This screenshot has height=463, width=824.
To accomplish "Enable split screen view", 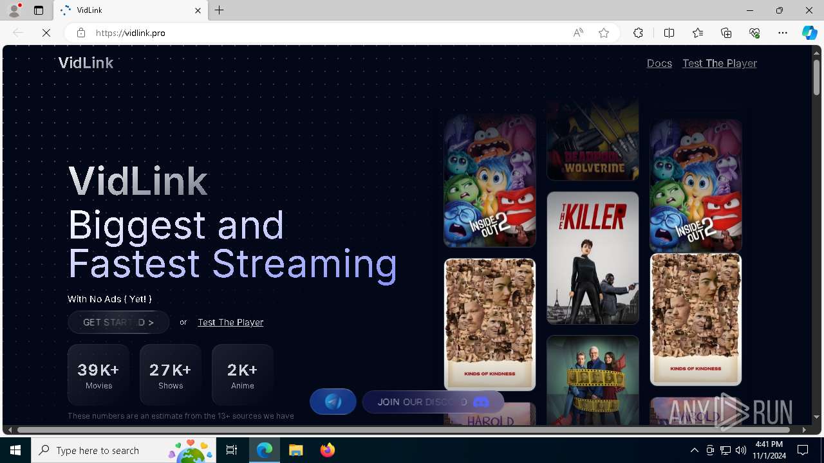I will pos(669,33).
